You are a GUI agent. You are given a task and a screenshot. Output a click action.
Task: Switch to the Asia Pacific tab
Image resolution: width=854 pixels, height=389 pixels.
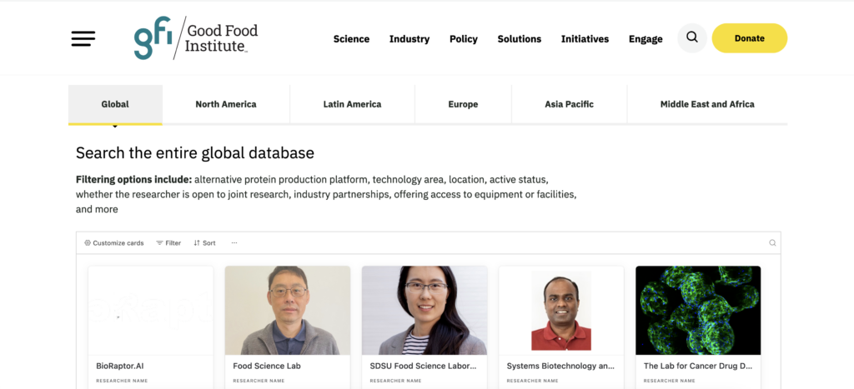(x=569, y=105)
